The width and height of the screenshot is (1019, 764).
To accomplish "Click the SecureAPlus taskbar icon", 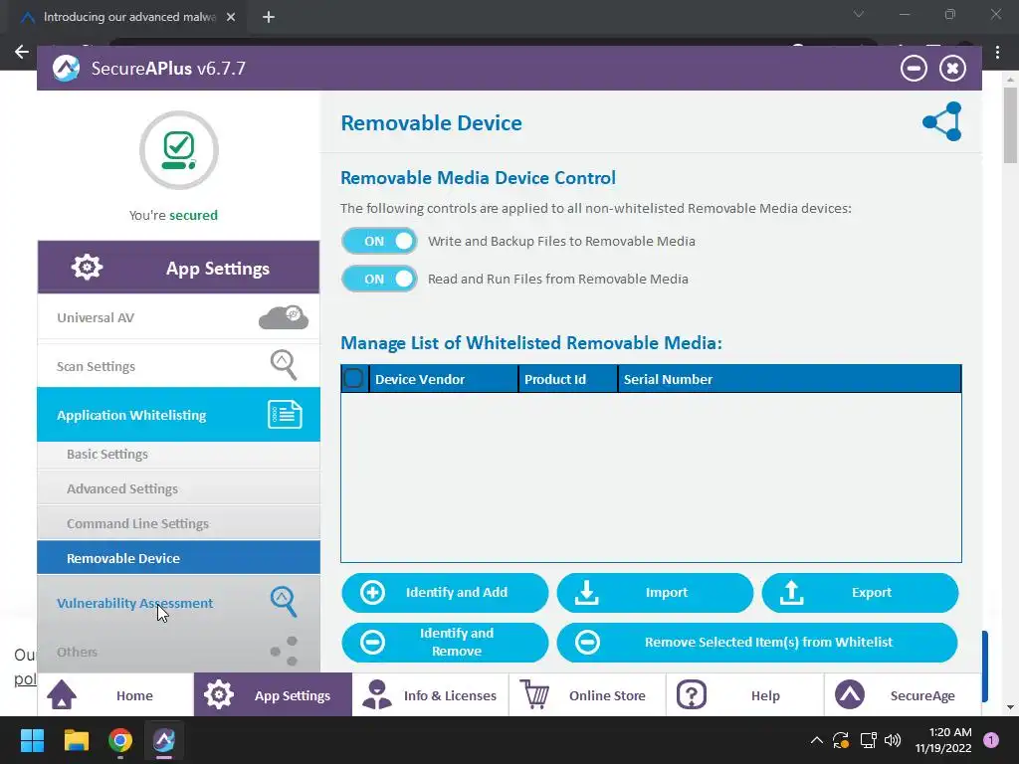I will click(164, 740).
